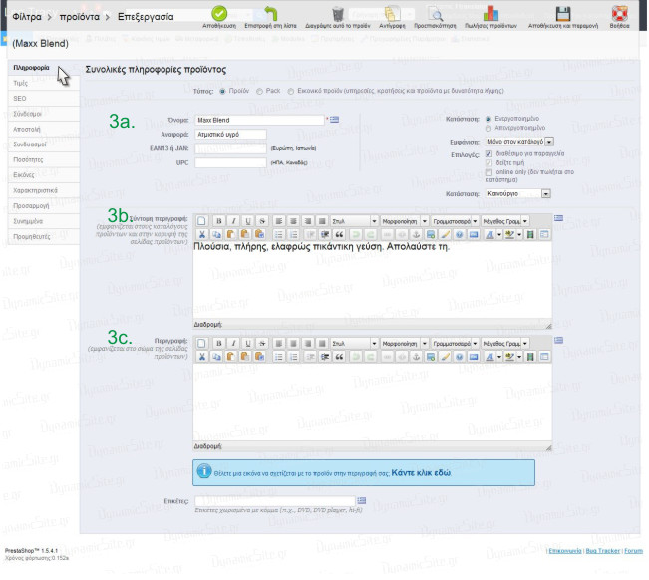Screen dimensions: 649x580
Task: Open the Μέγεθος Γραμ. dropdown in the short description editor
Action: point(505,221)
